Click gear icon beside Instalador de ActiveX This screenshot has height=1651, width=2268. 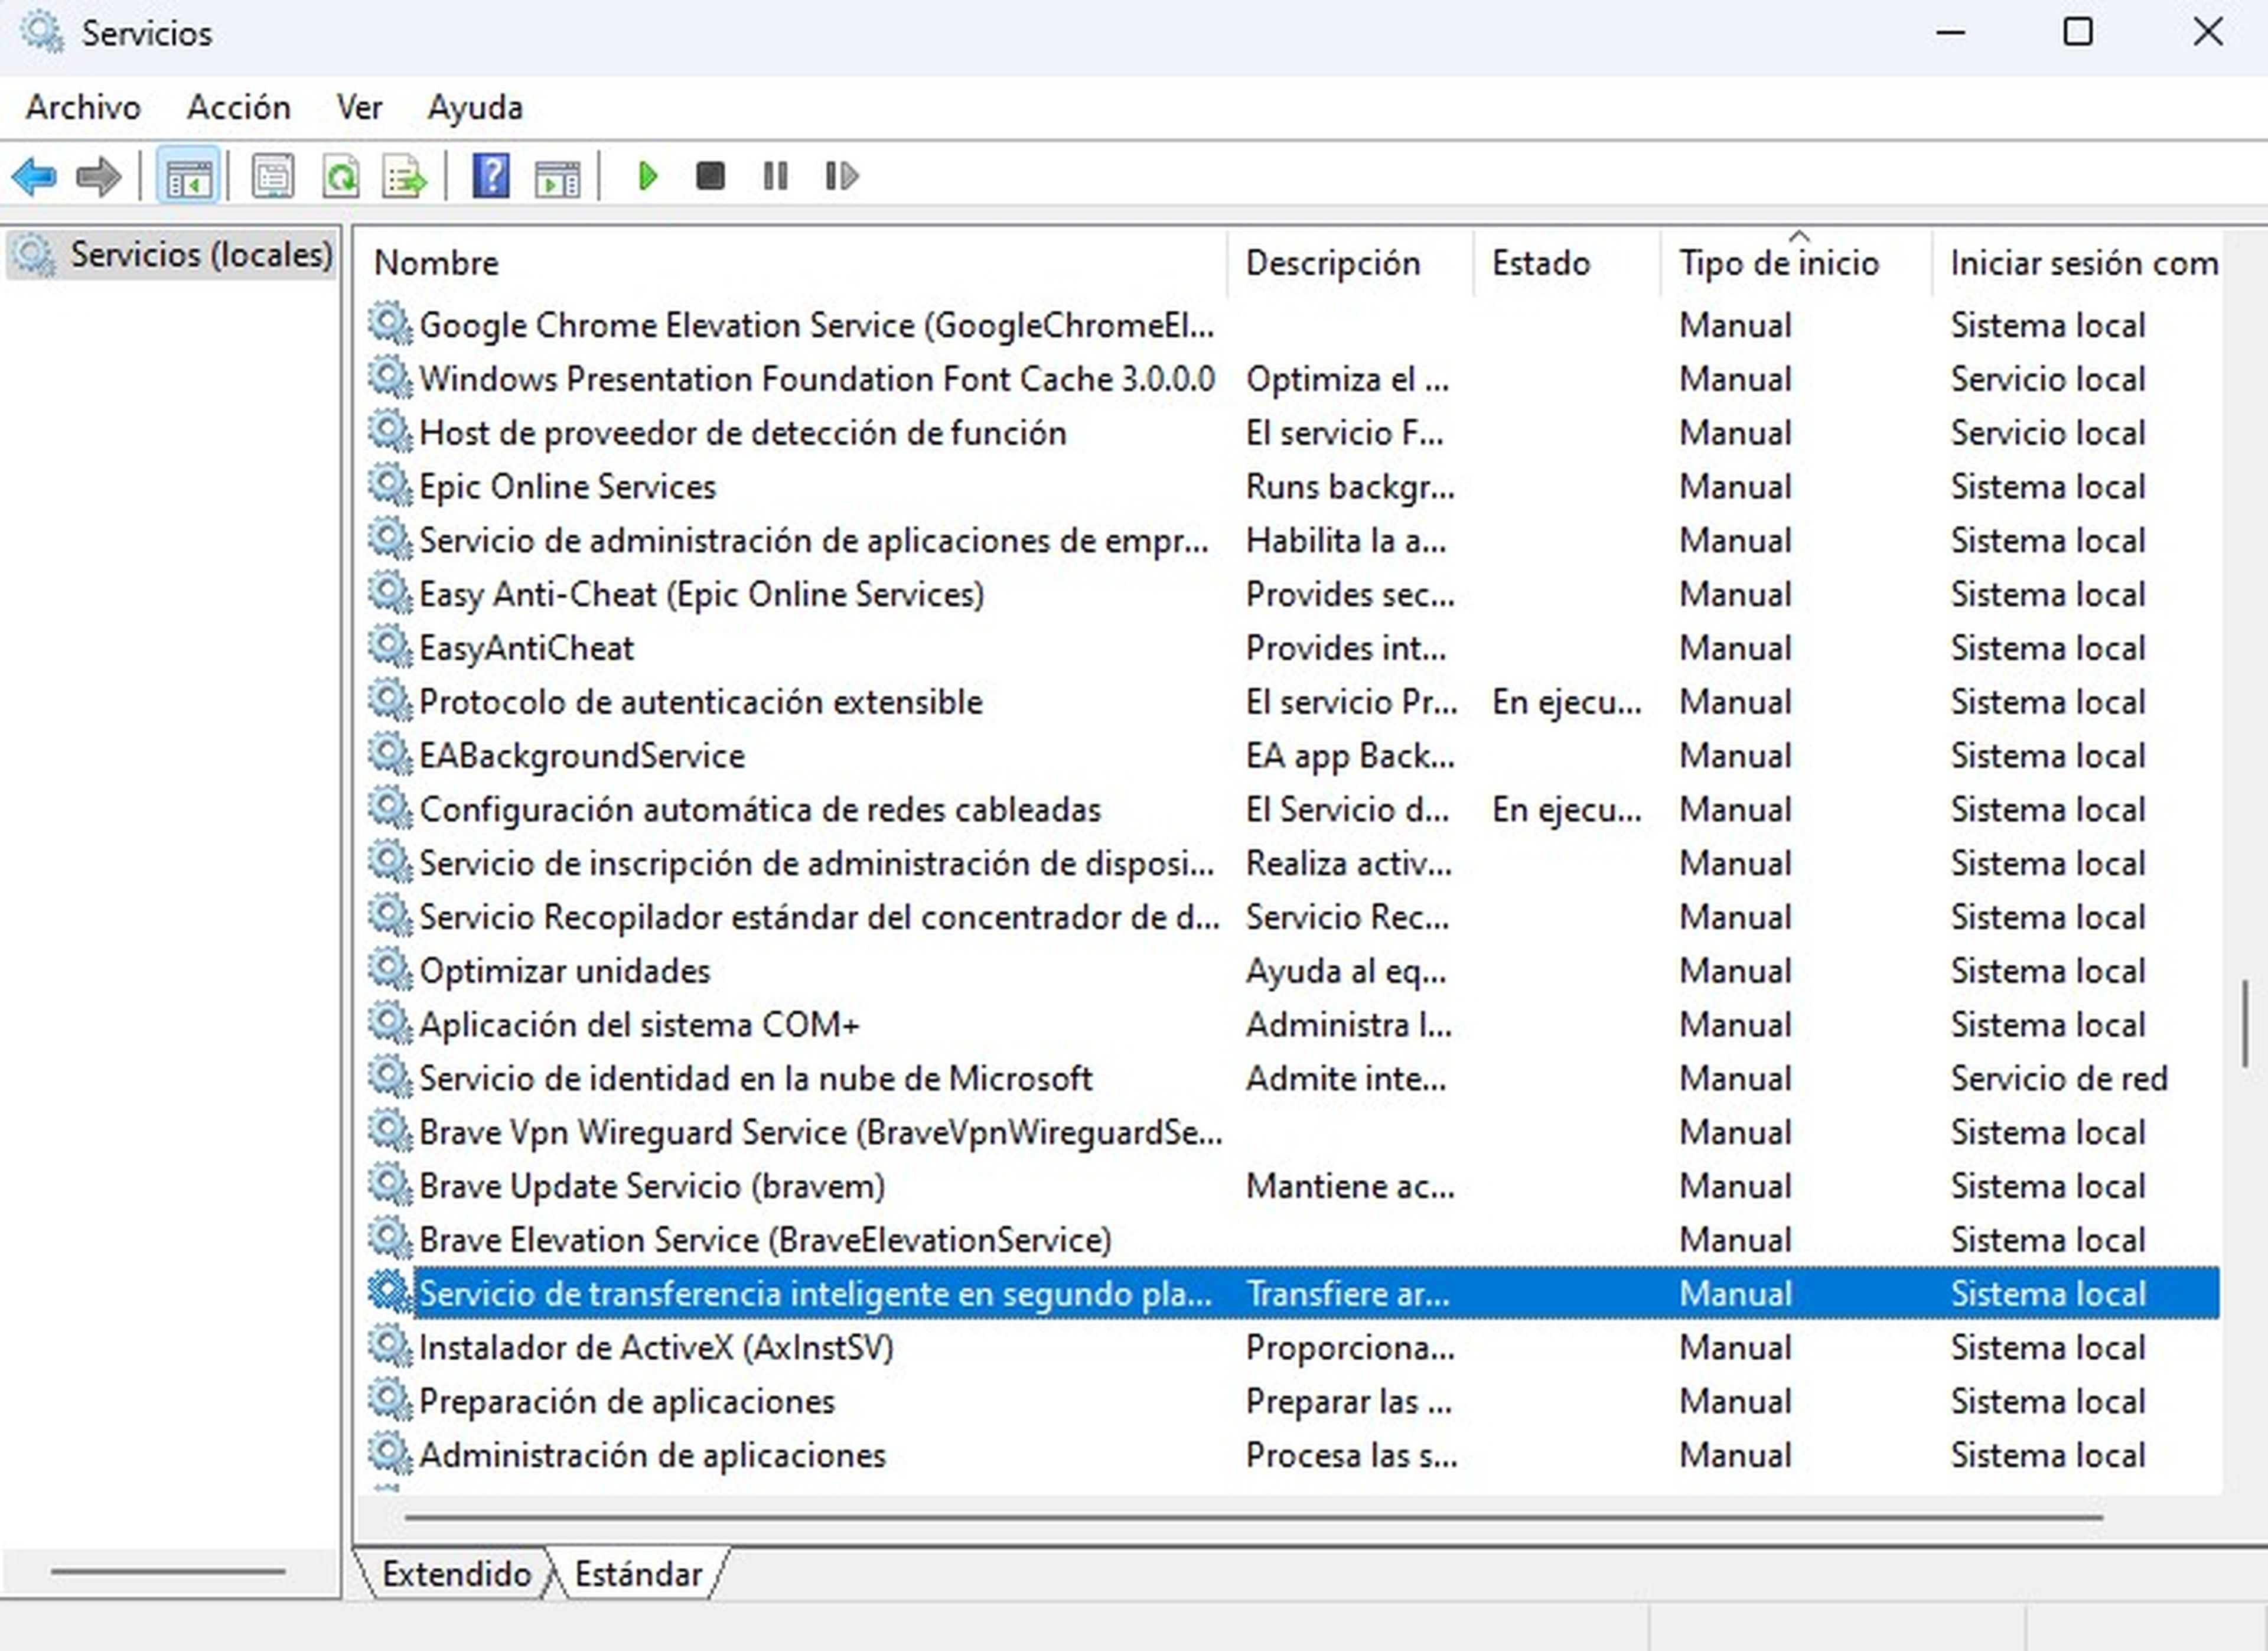coord(389,1347)
